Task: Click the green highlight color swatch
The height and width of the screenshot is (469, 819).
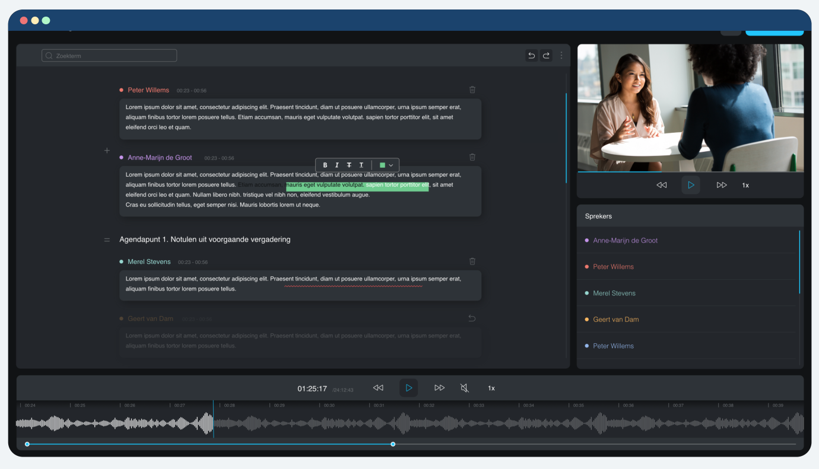Action: point(382,165)
